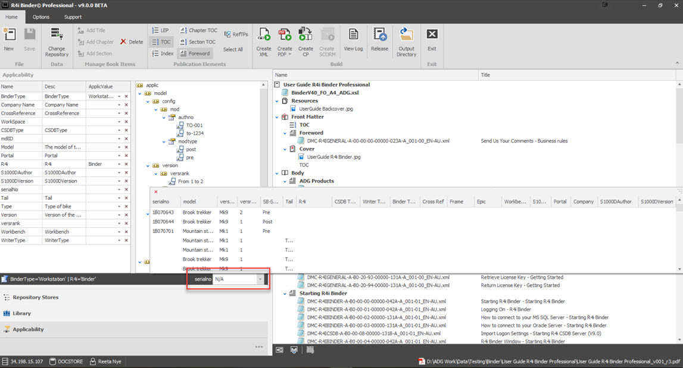Open the Support ribbon tab
Image resolution: width=683 pixels, height=368 pixels.
(x=73, y=17)
